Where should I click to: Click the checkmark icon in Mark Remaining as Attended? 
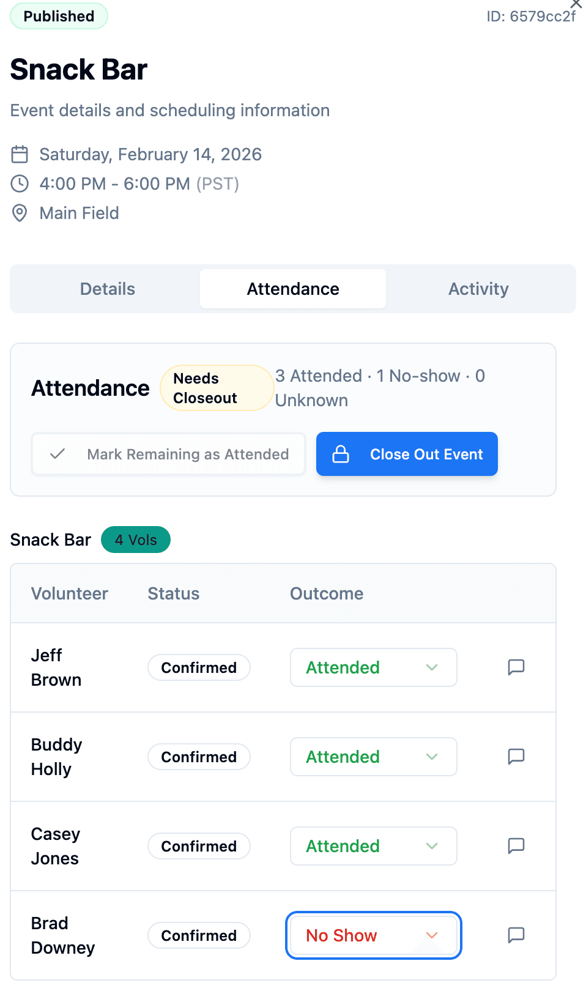(x=57, y=454)
